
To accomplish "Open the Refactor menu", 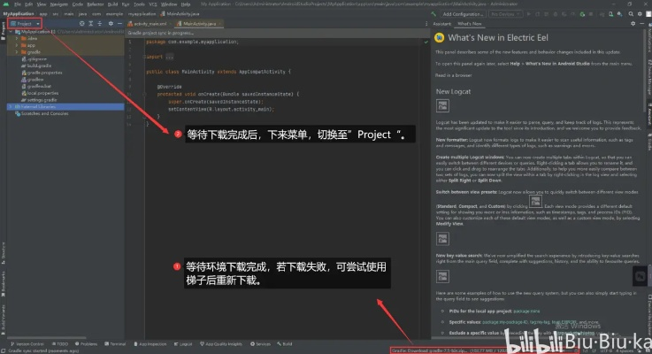I will point(96,4).
